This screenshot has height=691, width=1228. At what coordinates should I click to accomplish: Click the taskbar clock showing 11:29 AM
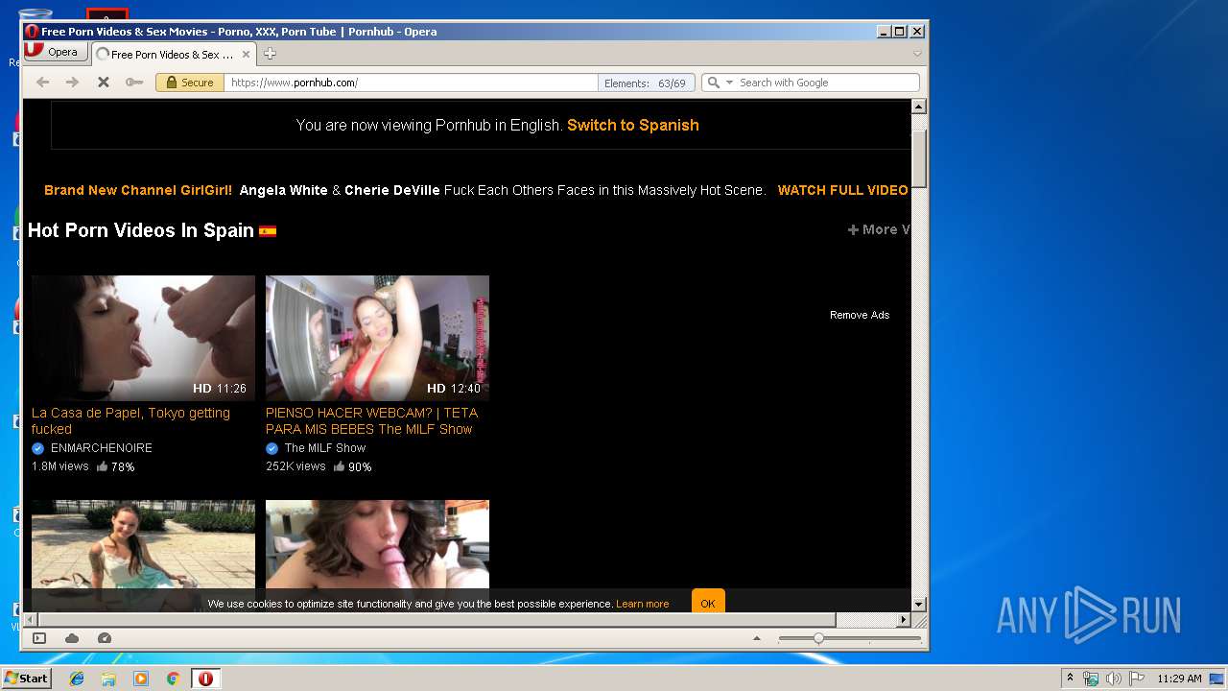tap(1179, 679)
